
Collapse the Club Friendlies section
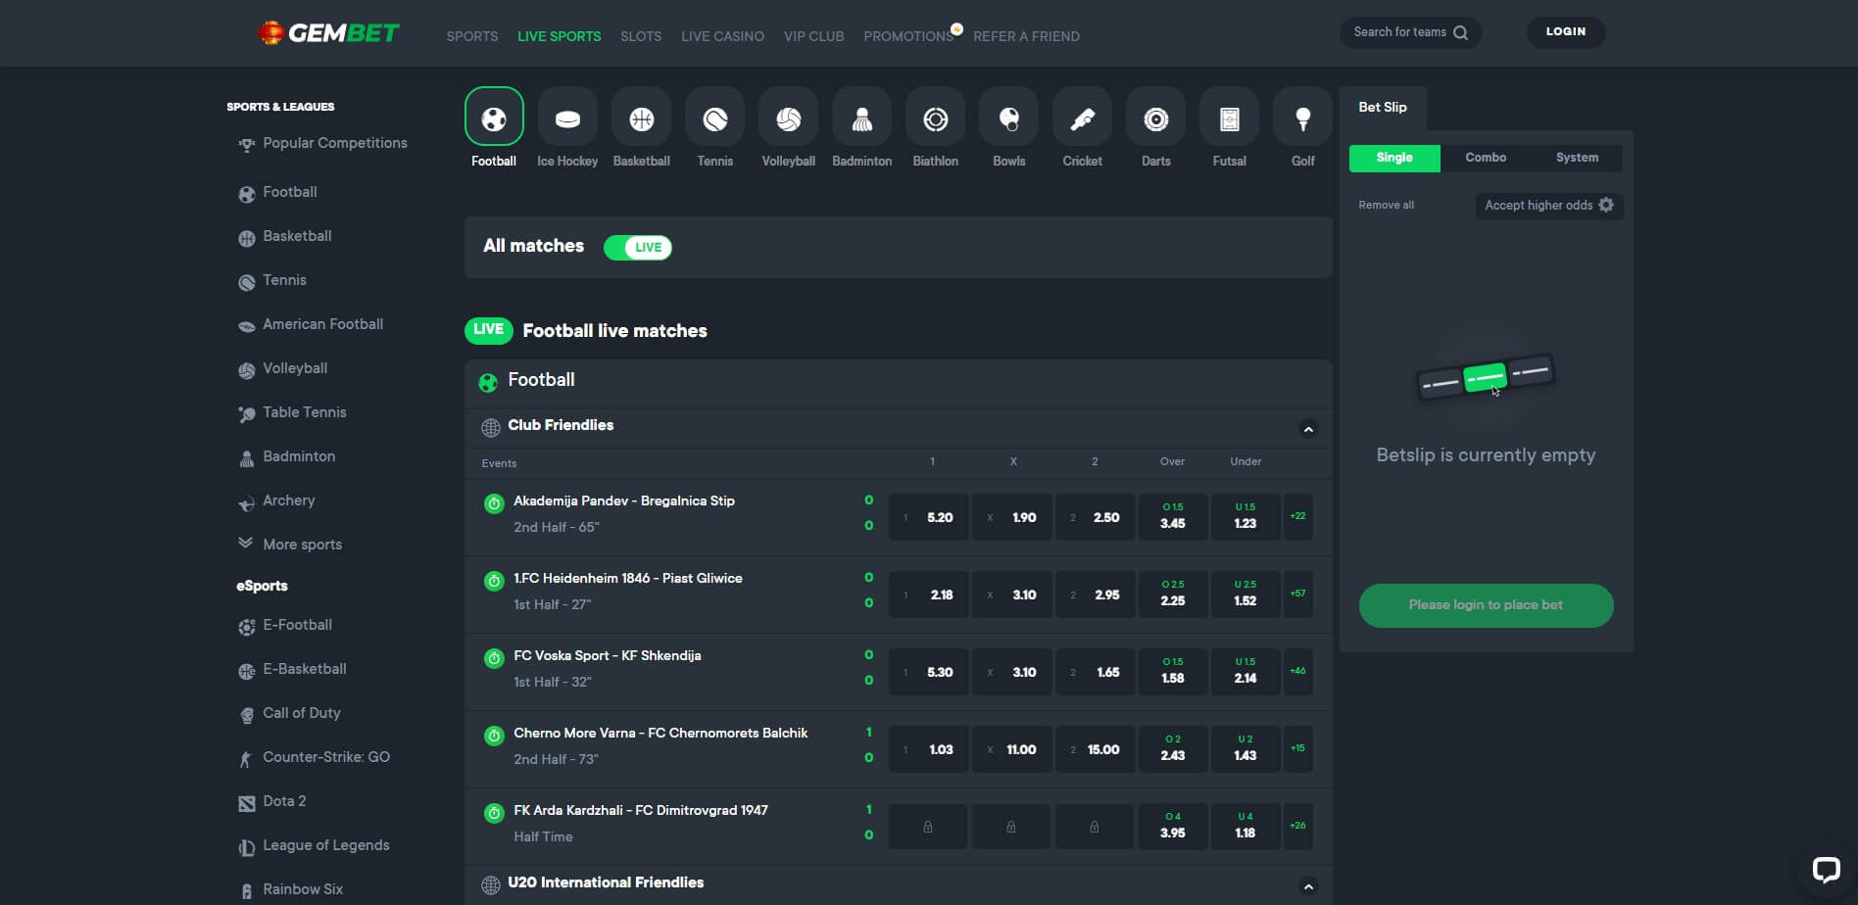pos(1307,428)
